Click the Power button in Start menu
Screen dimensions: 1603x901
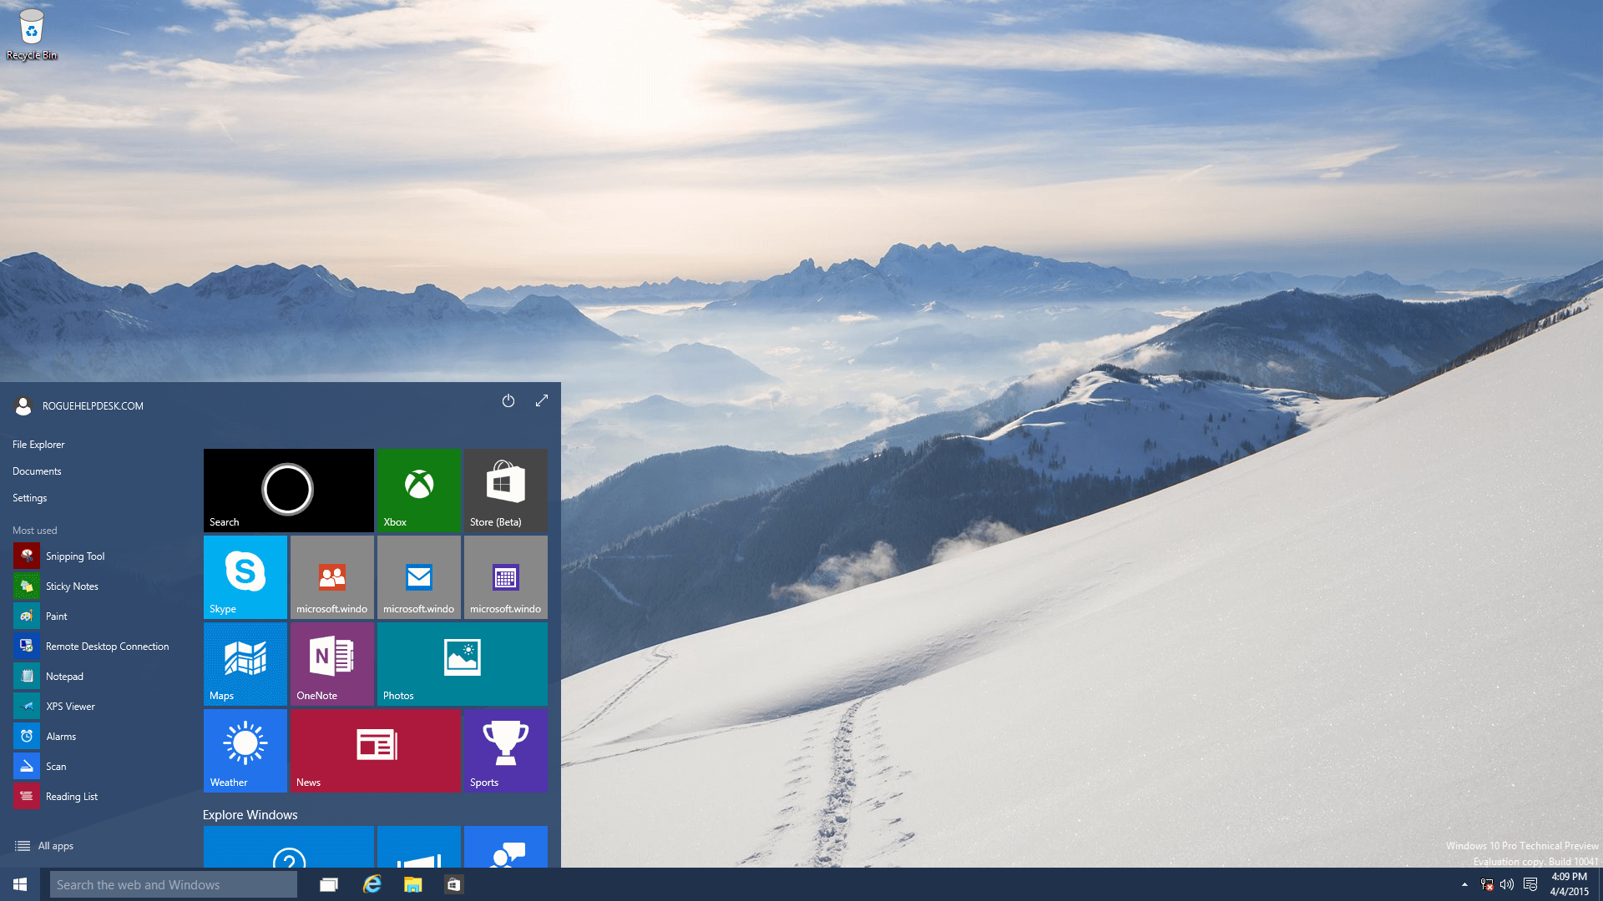[x=508, y=401]
